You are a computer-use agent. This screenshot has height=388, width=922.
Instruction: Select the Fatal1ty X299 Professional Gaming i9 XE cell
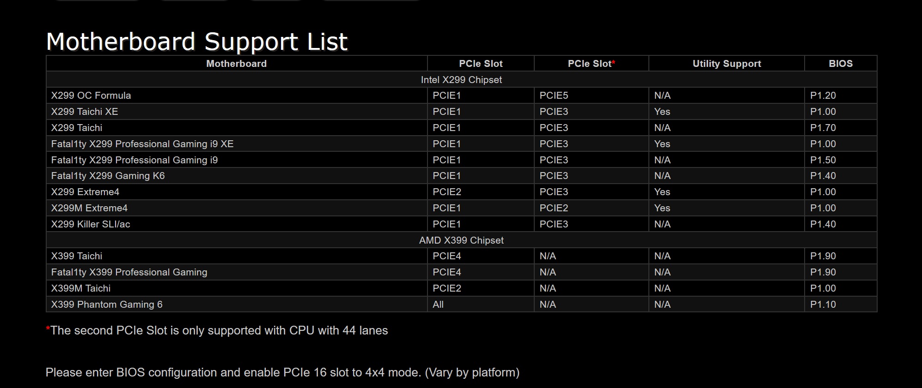237,144
